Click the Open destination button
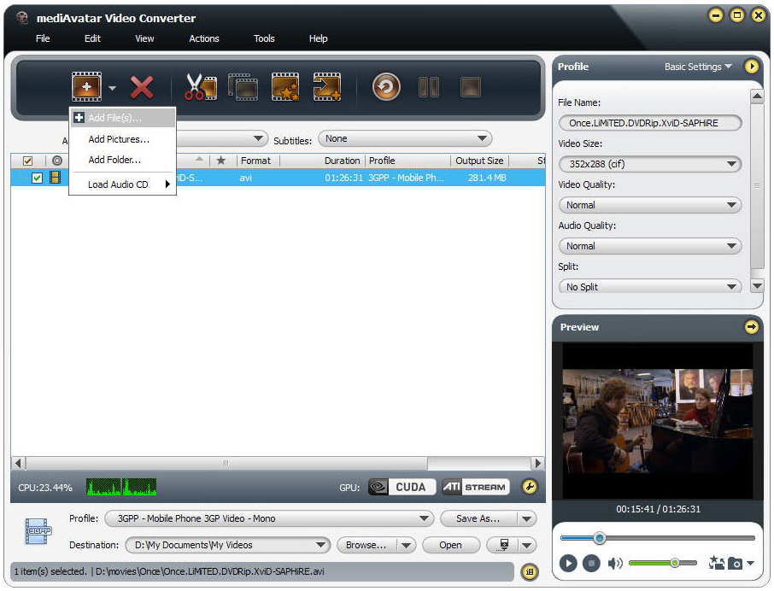Screen dimensions: 774x591 pyautogui.click(x=451, y=545)
